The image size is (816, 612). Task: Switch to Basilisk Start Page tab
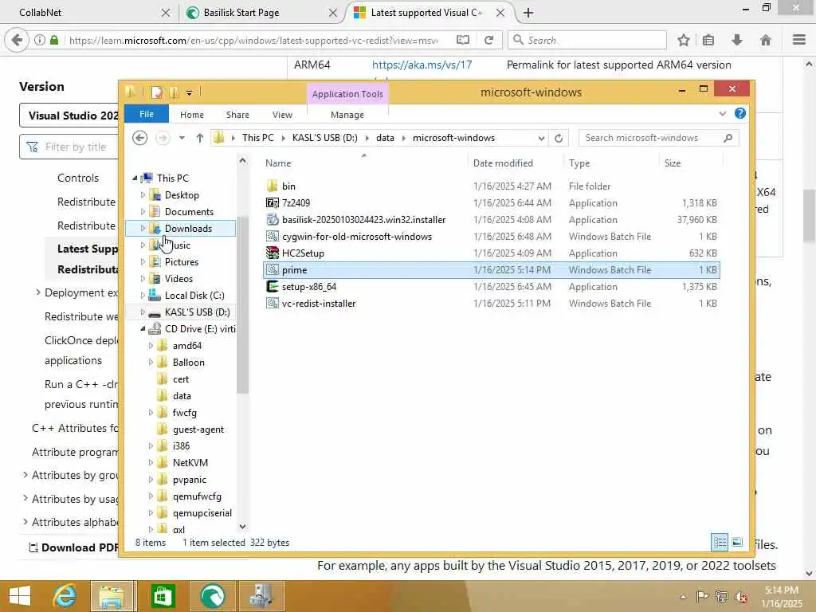pyautogui.click(x=261, y=13)
